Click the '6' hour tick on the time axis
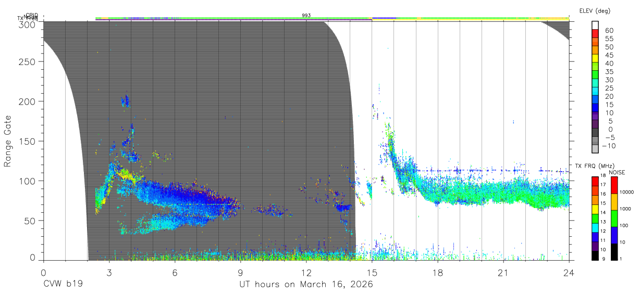 tap(175, 272)
